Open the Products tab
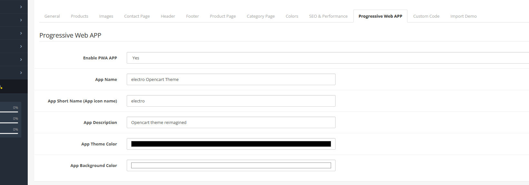529x185 pixels. pyautogui.click(x=80, y=16)
